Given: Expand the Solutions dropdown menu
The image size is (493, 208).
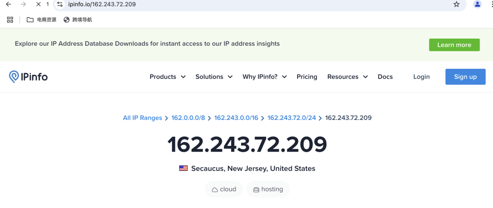Looking at the screenshot, I should tap(214, 77).
